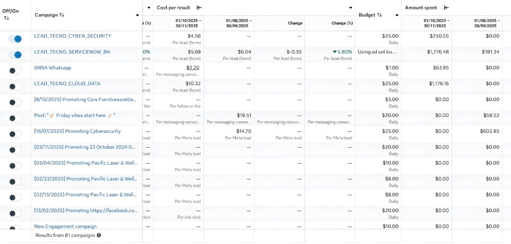Click the Friday vibes start here post campaign

coord(75,115)
